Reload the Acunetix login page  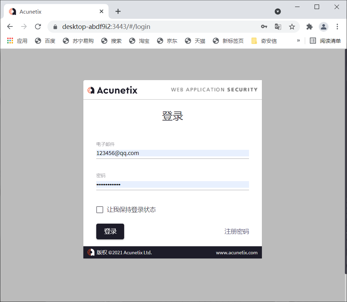point(38,26)
